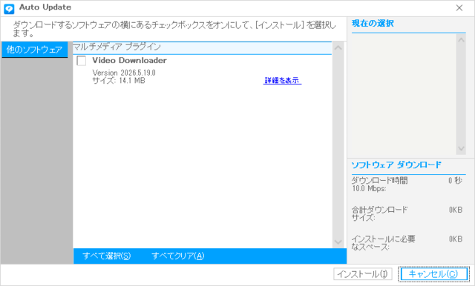
Task: Click 現在の選択 panel scroll up arrow
Action: point(461,40)
